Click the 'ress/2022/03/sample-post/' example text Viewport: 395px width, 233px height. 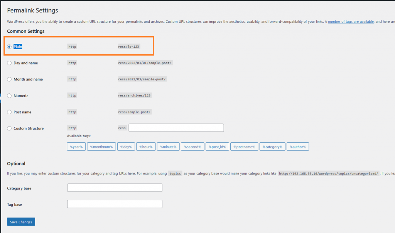[142, 79]
